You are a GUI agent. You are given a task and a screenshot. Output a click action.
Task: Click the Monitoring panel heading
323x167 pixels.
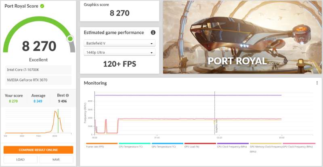pos(95,83)
